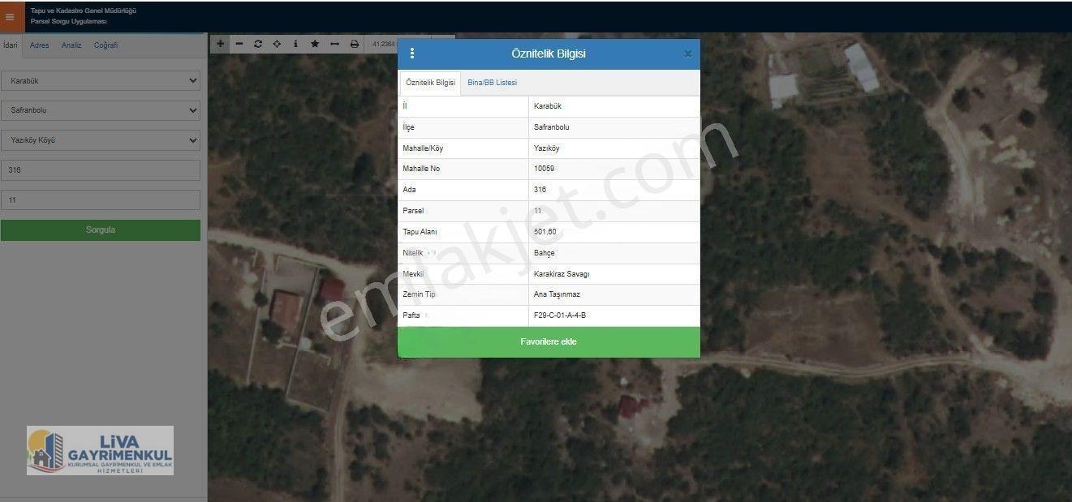Click the Mahalle/Köy value Yazıköy in table

[x=547, y=148]
